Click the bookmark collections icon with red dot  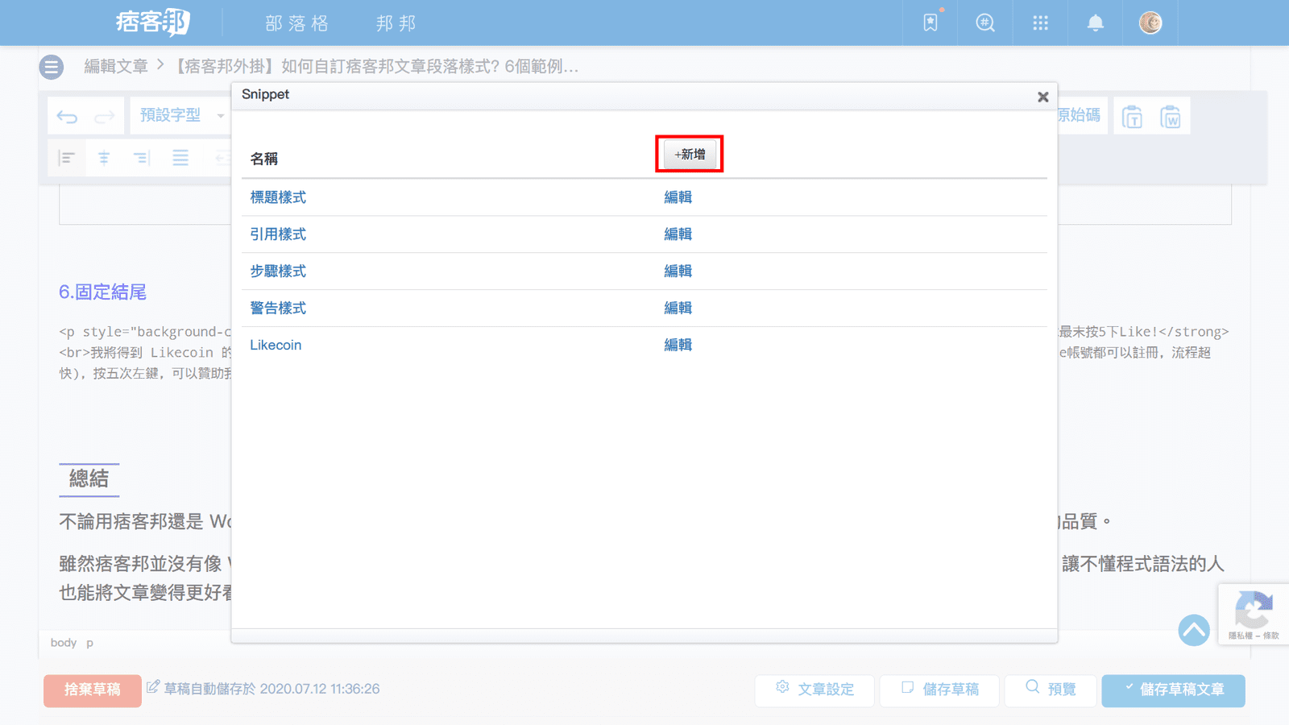click(930, 23)
